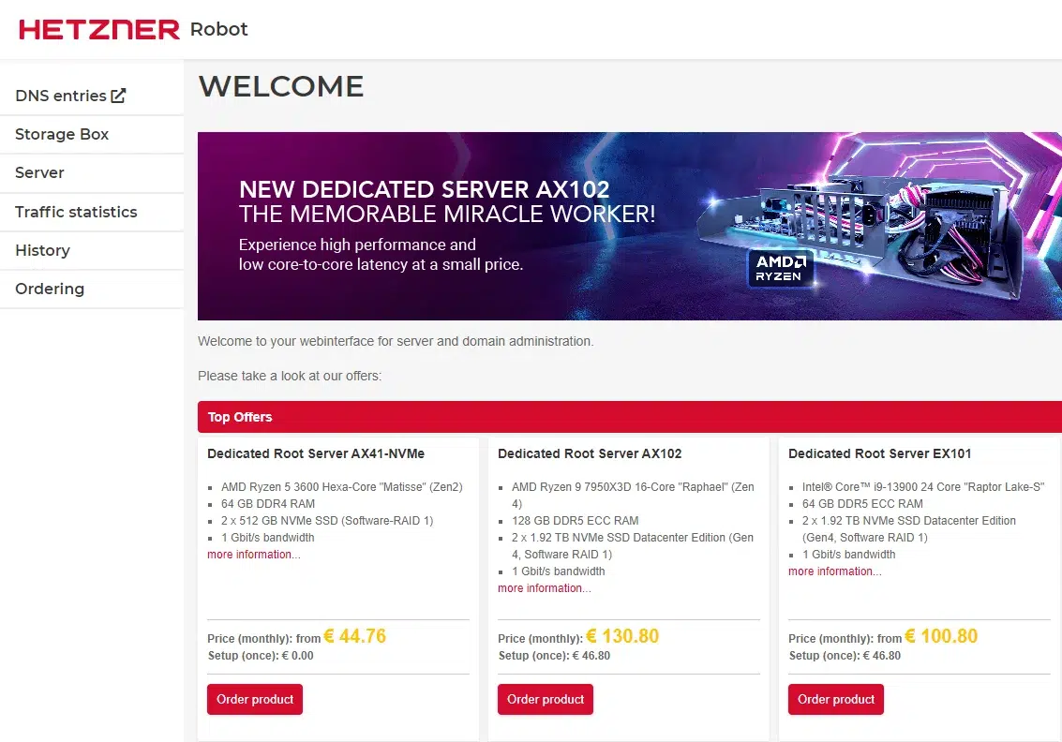Click the Robot text beside logo
The height and width of the screenshot is (742, 1062).
click(218, 30)
